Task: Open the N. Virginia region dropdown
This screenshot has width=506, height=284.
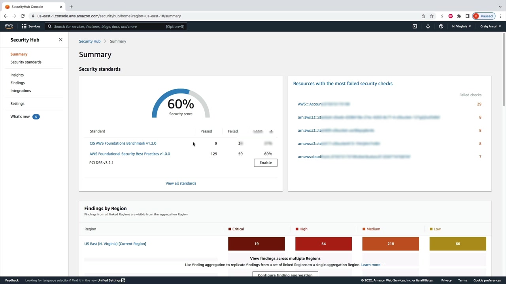Action: tap(461, 26)
